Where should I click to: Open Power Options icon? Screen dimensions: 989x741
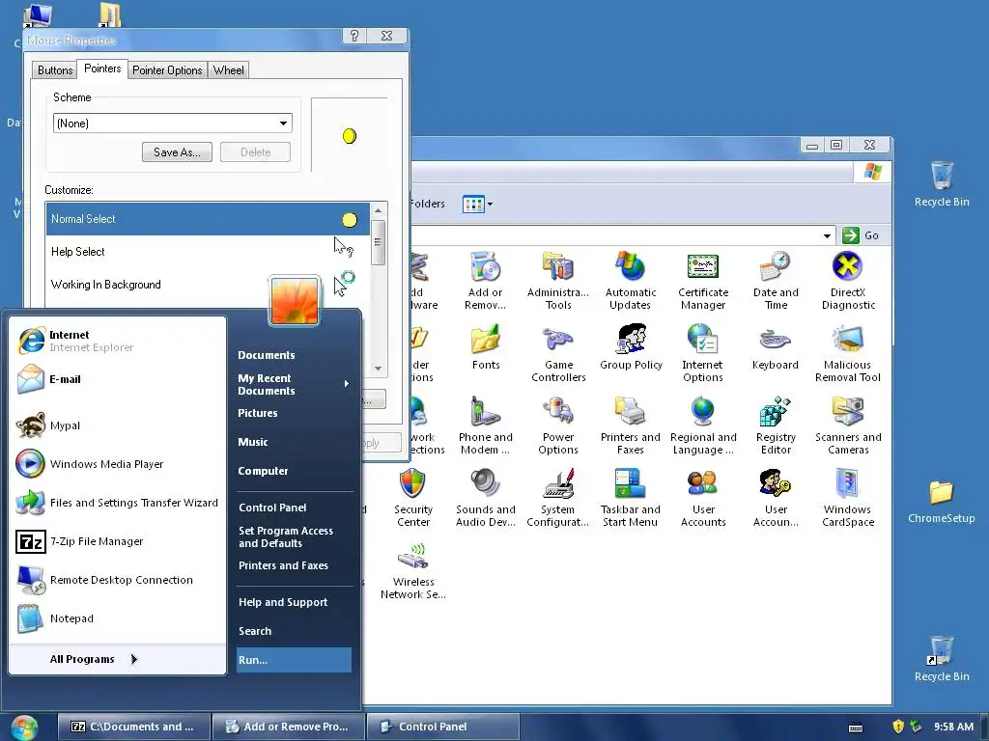[558, 425]
